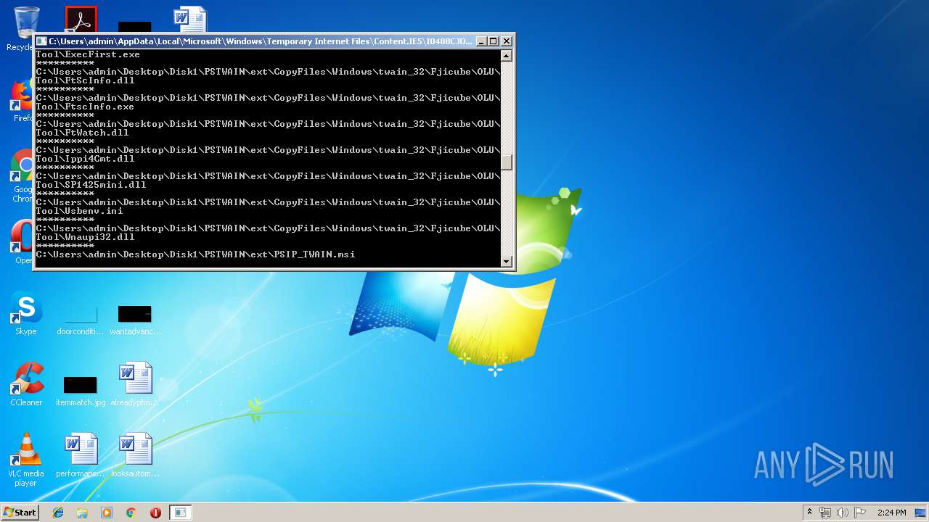Screen dimensions: 929x522
Task: Click the line 'Tool\FtScInfo.dll'
Action: pos(85,80)
